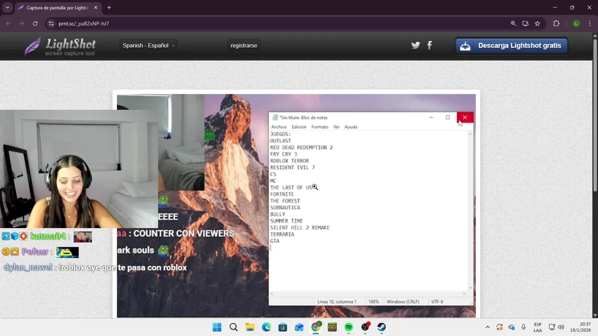Screen dimensions: 598x336
Task: Reload the prnt.sc page
Action: click(x=35, y=23)
